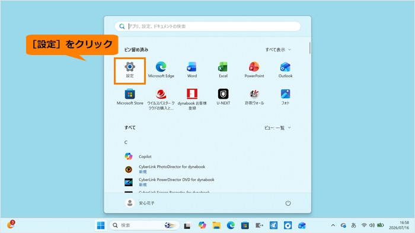415x233 pixels.
Task: Click the Start menu search field
Action: pos(207,27)
